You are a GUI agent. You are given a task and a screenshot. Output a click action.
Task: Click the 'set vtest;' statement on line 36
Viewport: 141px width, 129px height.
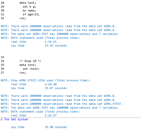pos(31,69)
